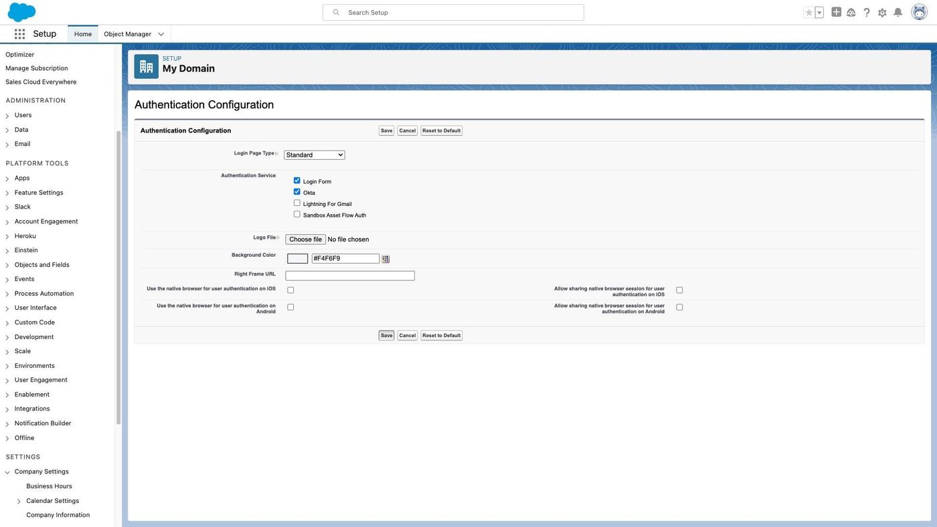Image resolution: width=937 pixels, height=527 pixels.
Task: Switch to the Object Manager tab
Action: 127,34
